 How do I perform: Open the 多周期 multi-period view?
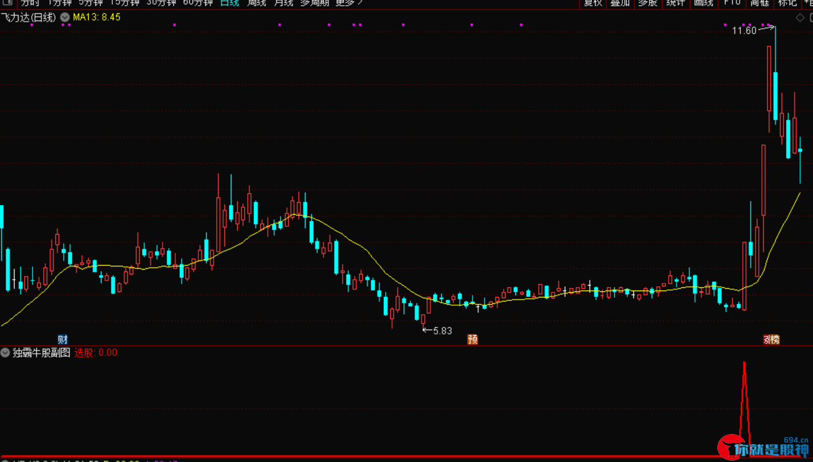[314, 3]
